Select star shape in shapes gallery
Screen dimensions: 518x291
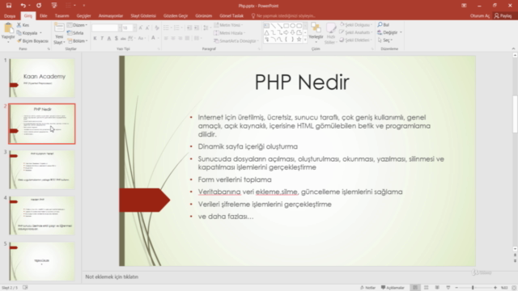tap(299, 40)
